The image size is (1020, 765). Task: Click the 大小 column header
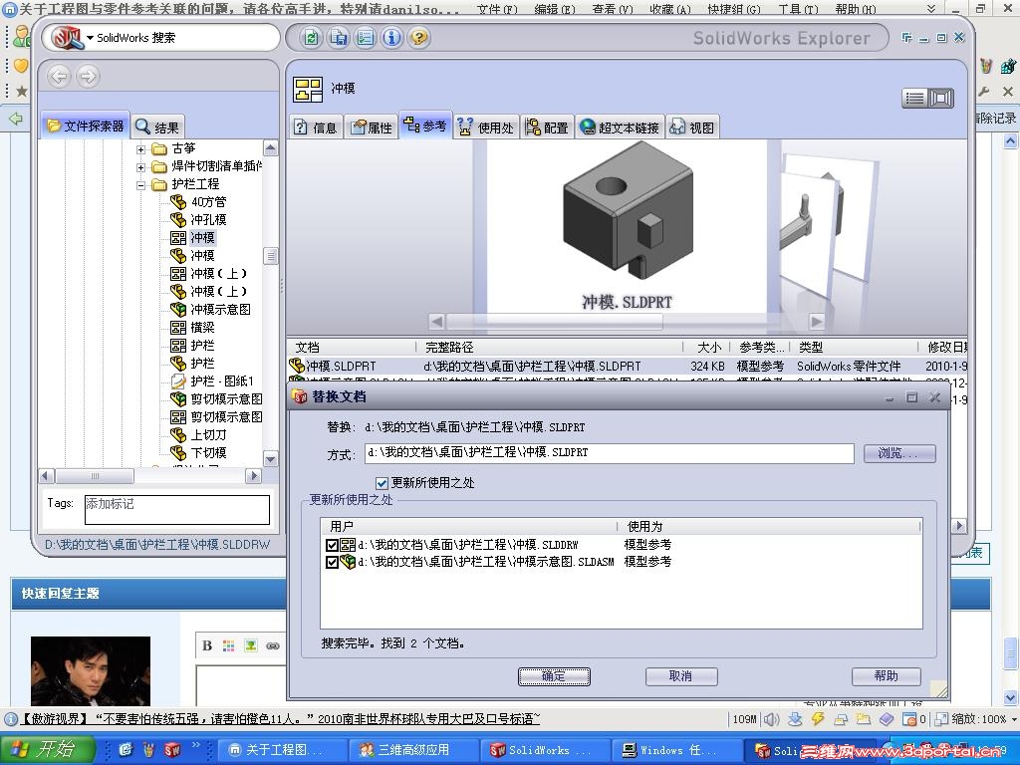point(708,348)
